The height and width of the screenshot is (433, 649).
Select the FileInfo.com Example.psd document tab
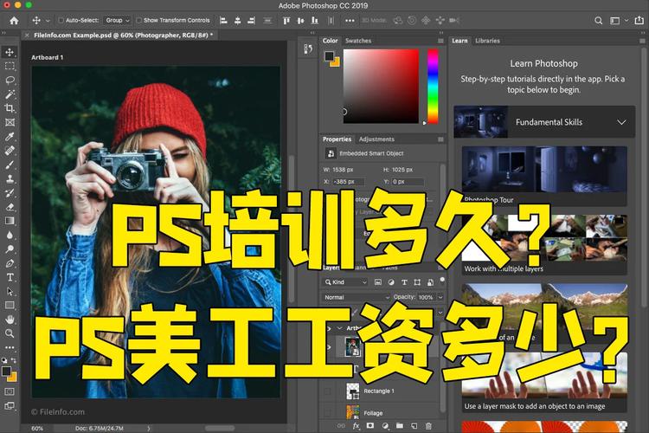(x=123, y=36)
